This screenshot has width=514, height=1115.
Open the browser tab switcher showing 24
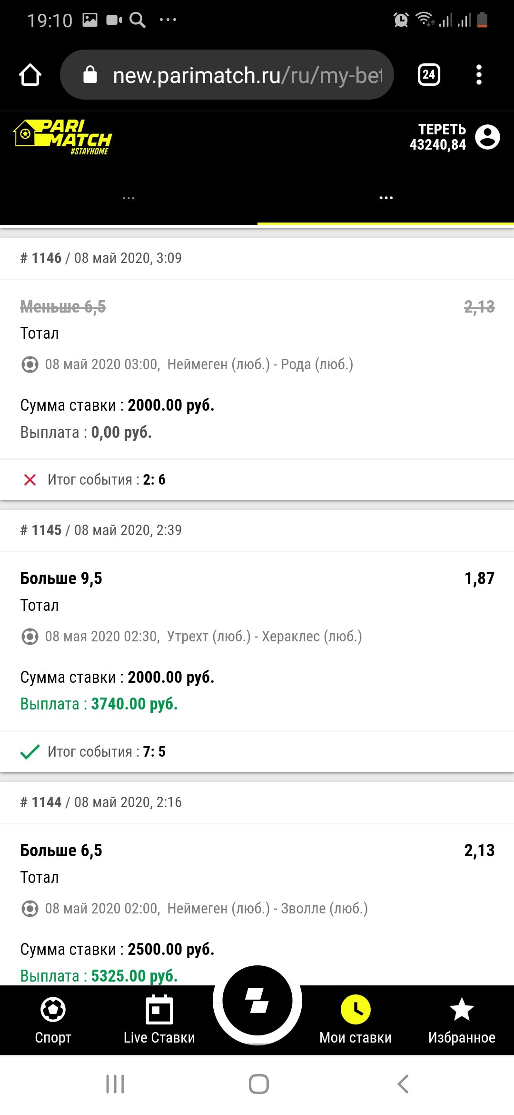429,75
